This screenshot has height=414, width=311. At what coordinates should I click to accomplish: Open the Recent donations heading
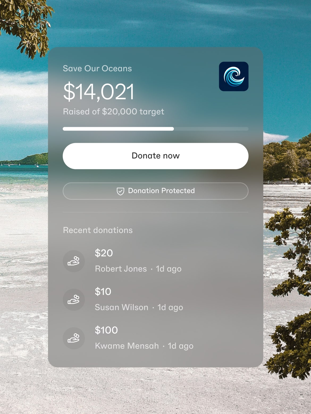click(x=98, y=230)
